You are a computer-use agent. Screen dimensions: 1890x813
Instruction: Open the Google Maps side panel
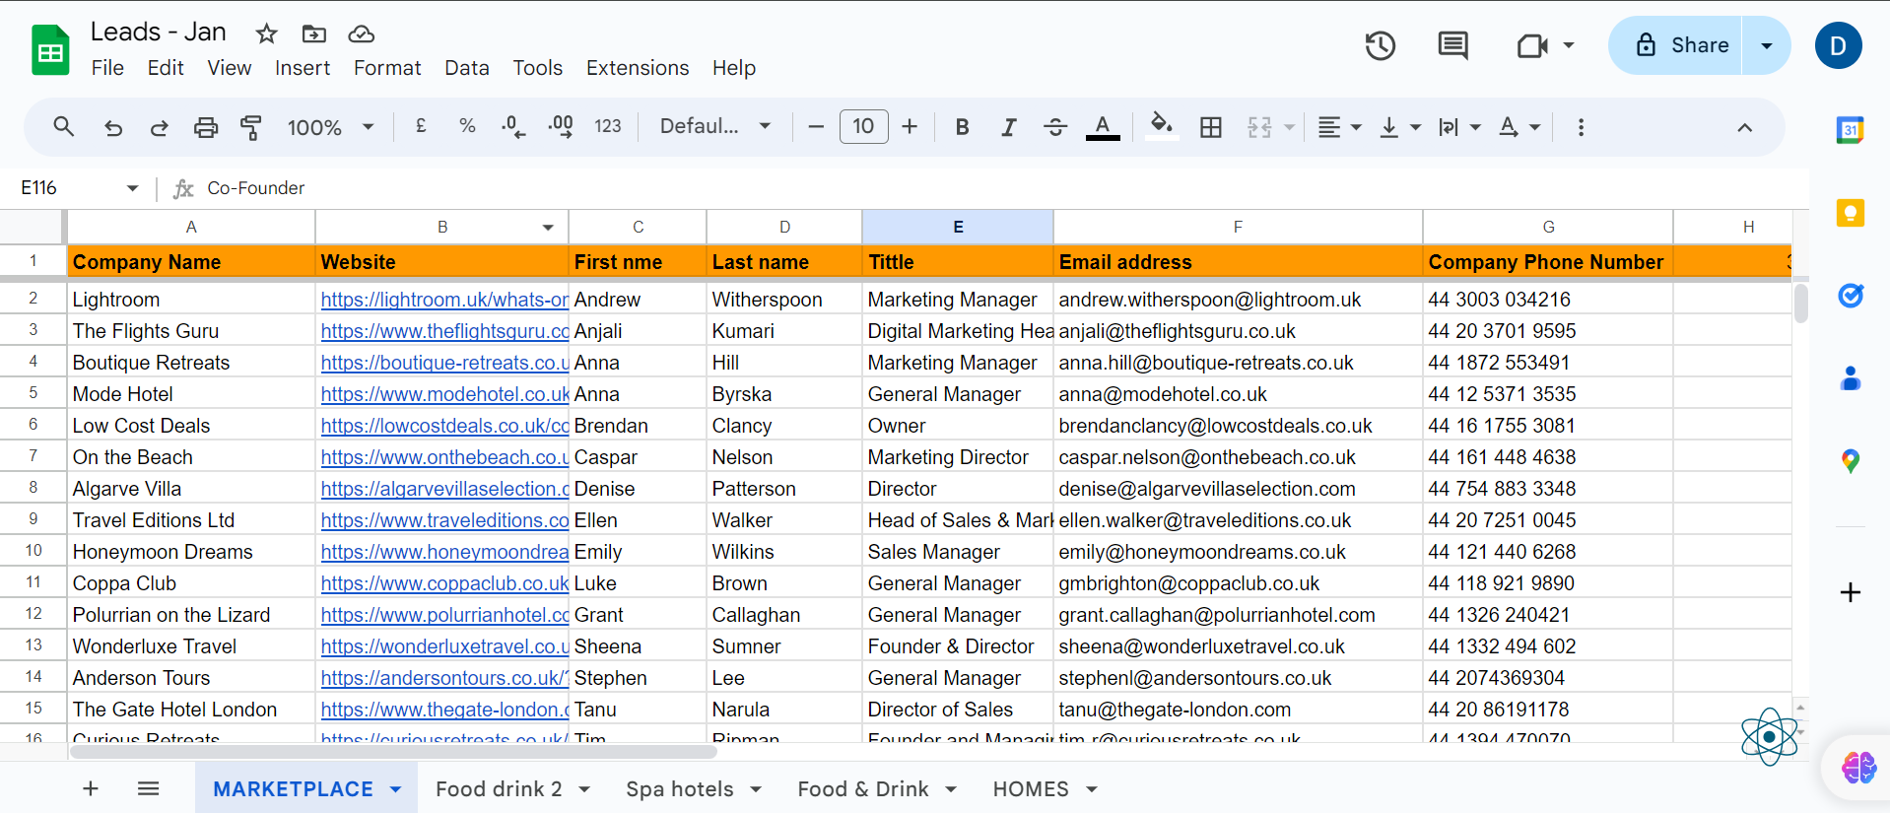[x=1850, y=460]
